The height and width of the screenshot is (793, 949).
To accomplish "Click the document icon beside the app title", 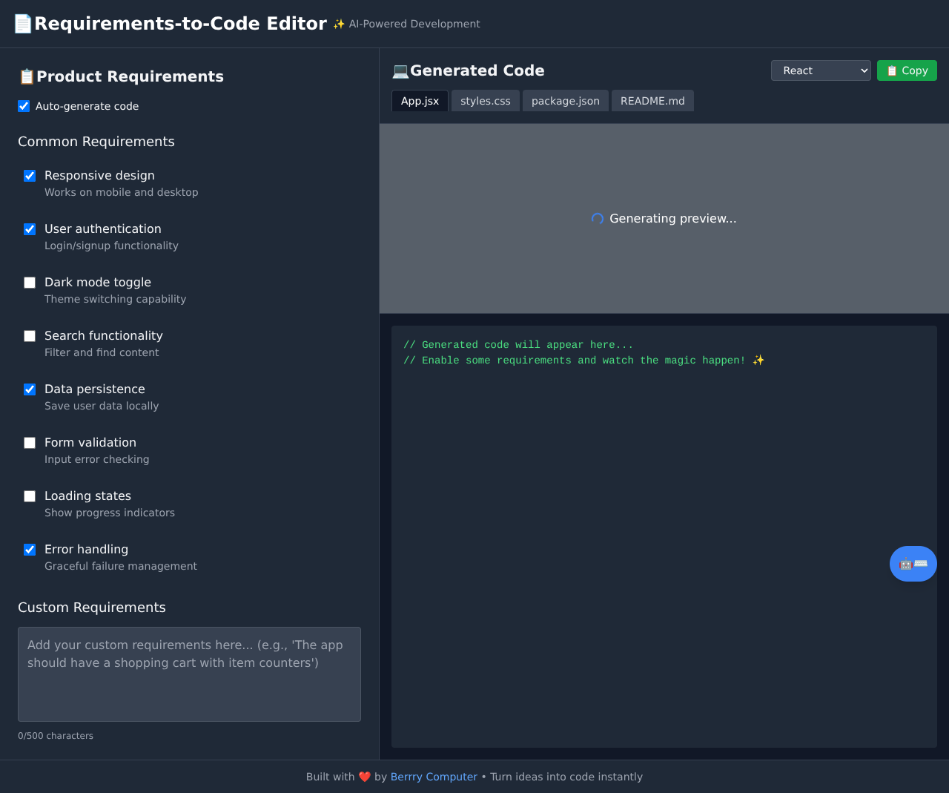I will (23, 24).
